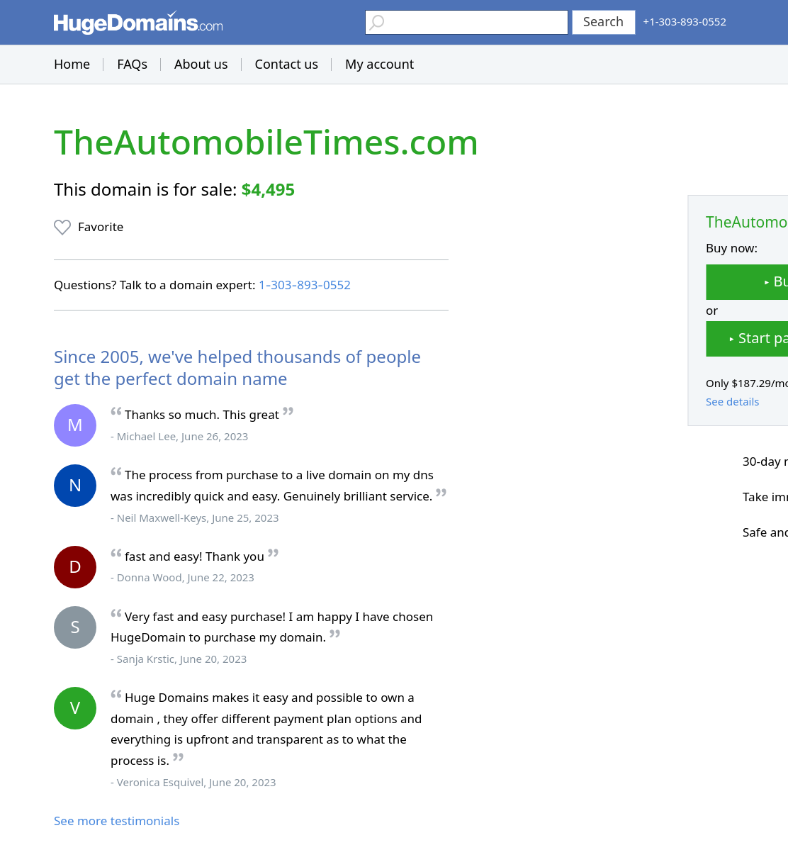The image size is (788, 867).
Task: Open Contact us page
Action: pyautogui.click(x=286, y=65)
